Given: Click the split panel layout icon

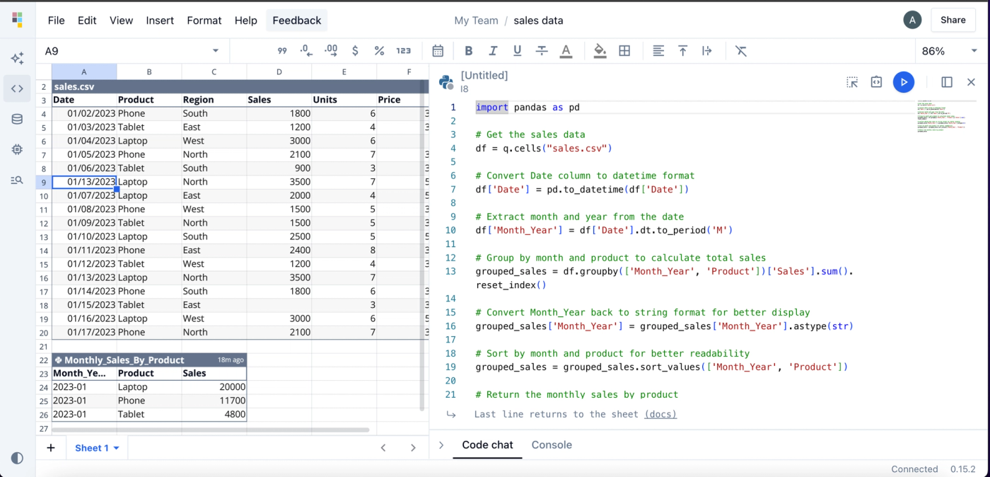Looking at the screenshot, I should tap(947, 82).
